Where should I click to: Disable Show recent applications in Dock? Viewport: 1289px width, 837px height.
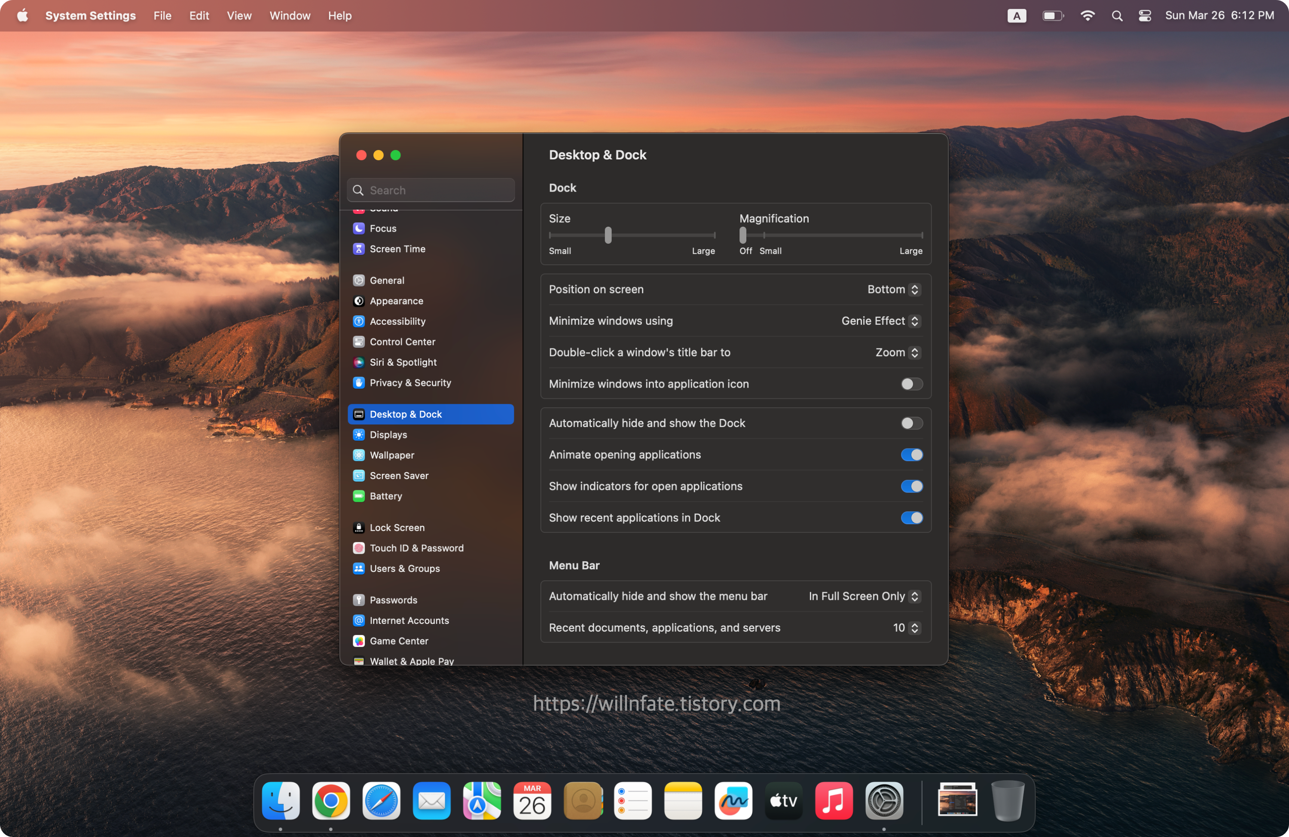pyautogui.click(x=911, y=517)
